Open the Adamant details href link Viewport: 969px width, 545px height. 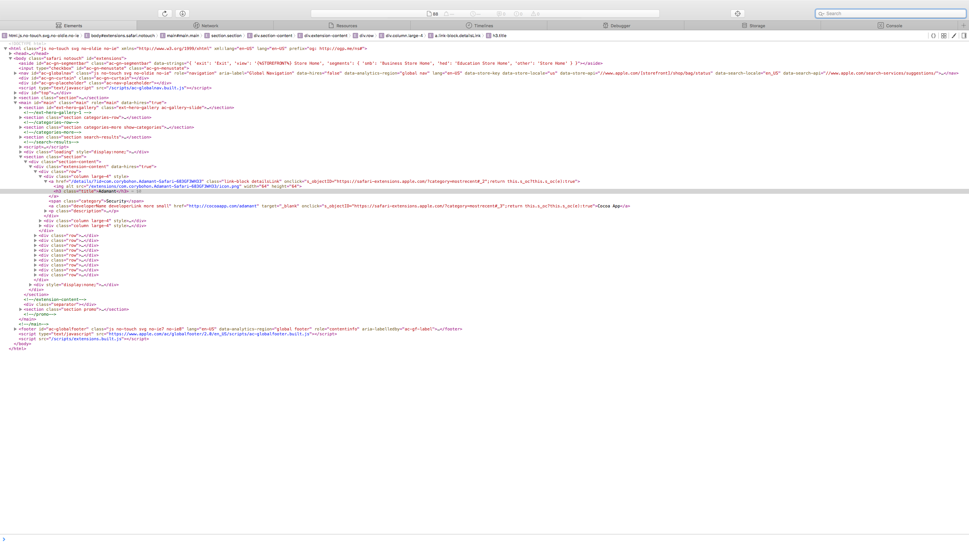point(137,181)
